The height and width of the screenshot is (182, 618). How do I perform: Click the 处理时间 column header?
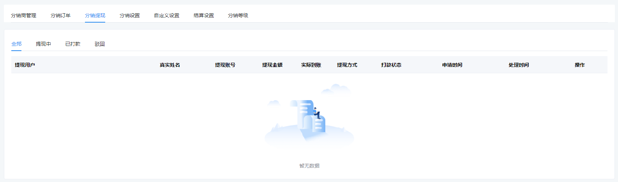(519, 65)
